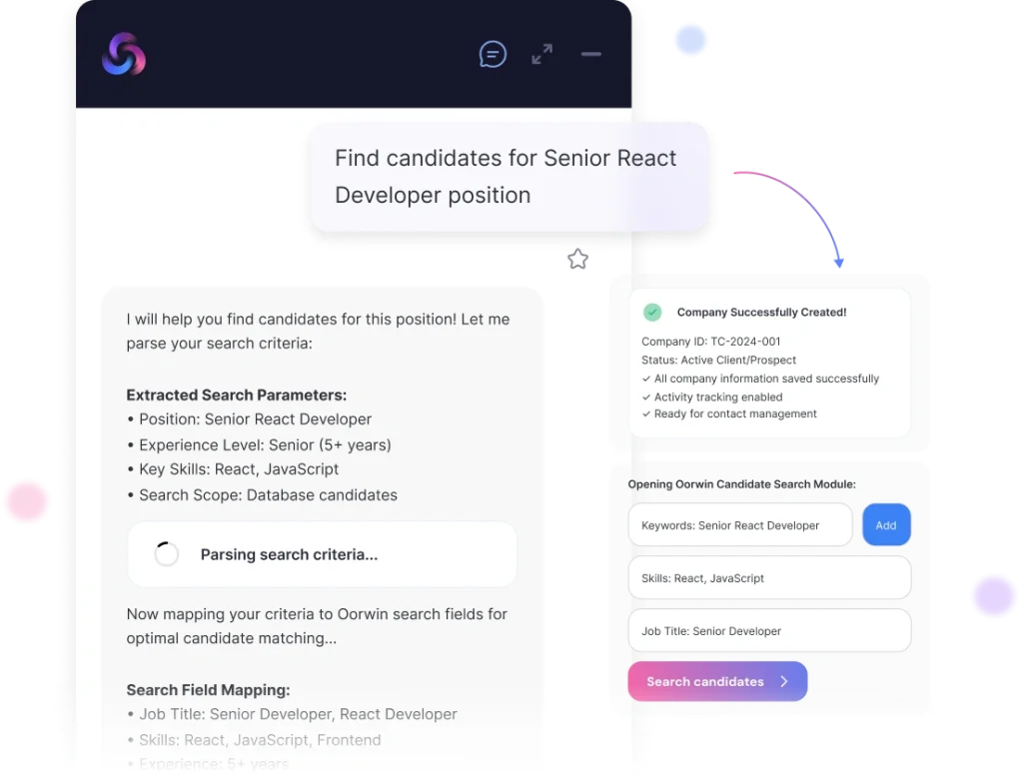This screenshot has height=774, width=1023.
Task: Click the green success checkmark icon
Action: (652, 313)
